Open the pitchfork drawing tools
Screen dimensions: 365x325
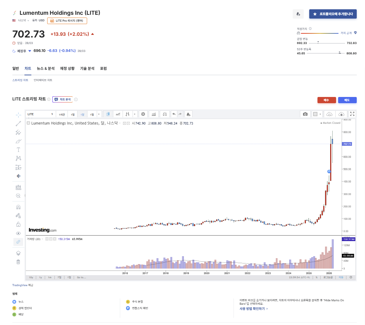pos(18,132)
